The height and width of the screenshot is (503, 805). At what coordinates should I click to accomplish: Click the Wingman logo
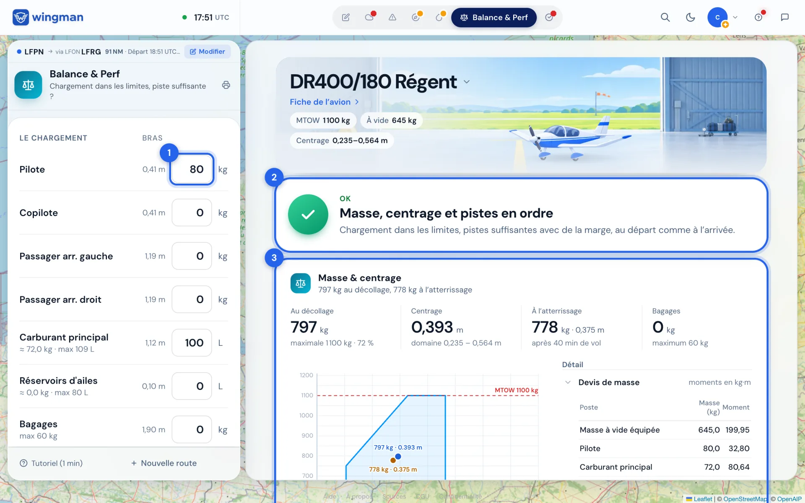pos(48,17)
